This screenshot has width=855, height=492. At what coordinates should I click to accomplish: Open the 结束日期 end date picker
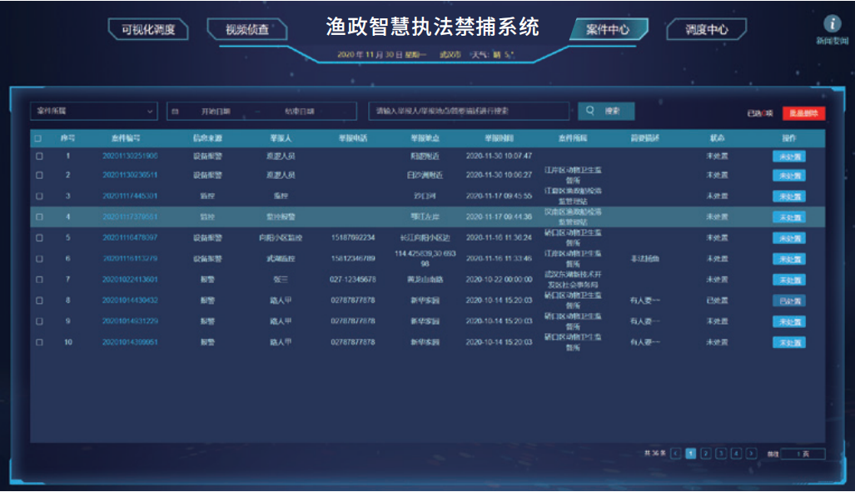click(299, 112)
